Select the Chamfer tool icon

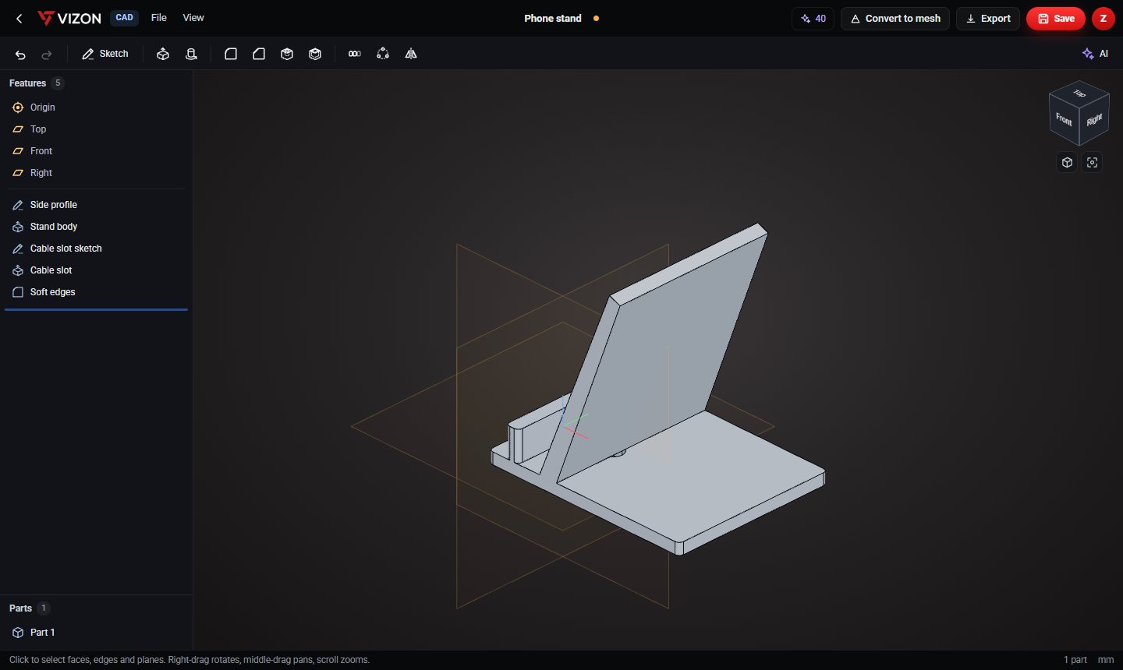coord(259,54)
